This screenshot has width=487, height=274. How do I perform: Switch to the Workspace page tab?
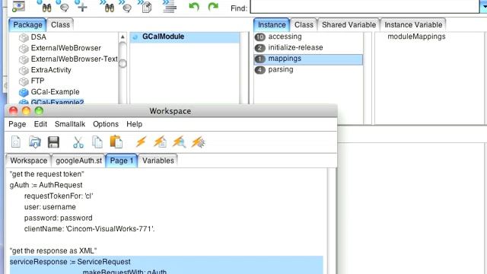(29, 161)
